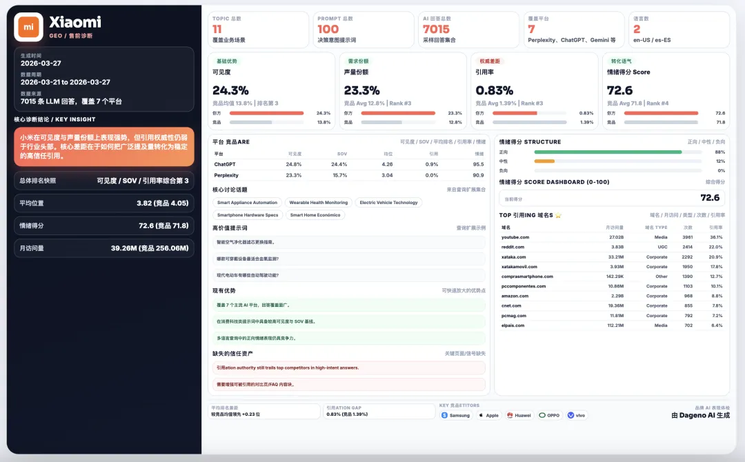Click the 需求份额 tag
Screen dimensions: 745x462
(358, 61)
